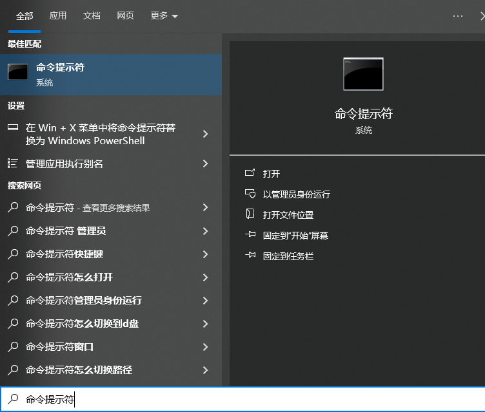Image resolution: width=485 pixels, height=412 pixels.
Task: Switch to the 文档 tab
Action: coord(92,15)
